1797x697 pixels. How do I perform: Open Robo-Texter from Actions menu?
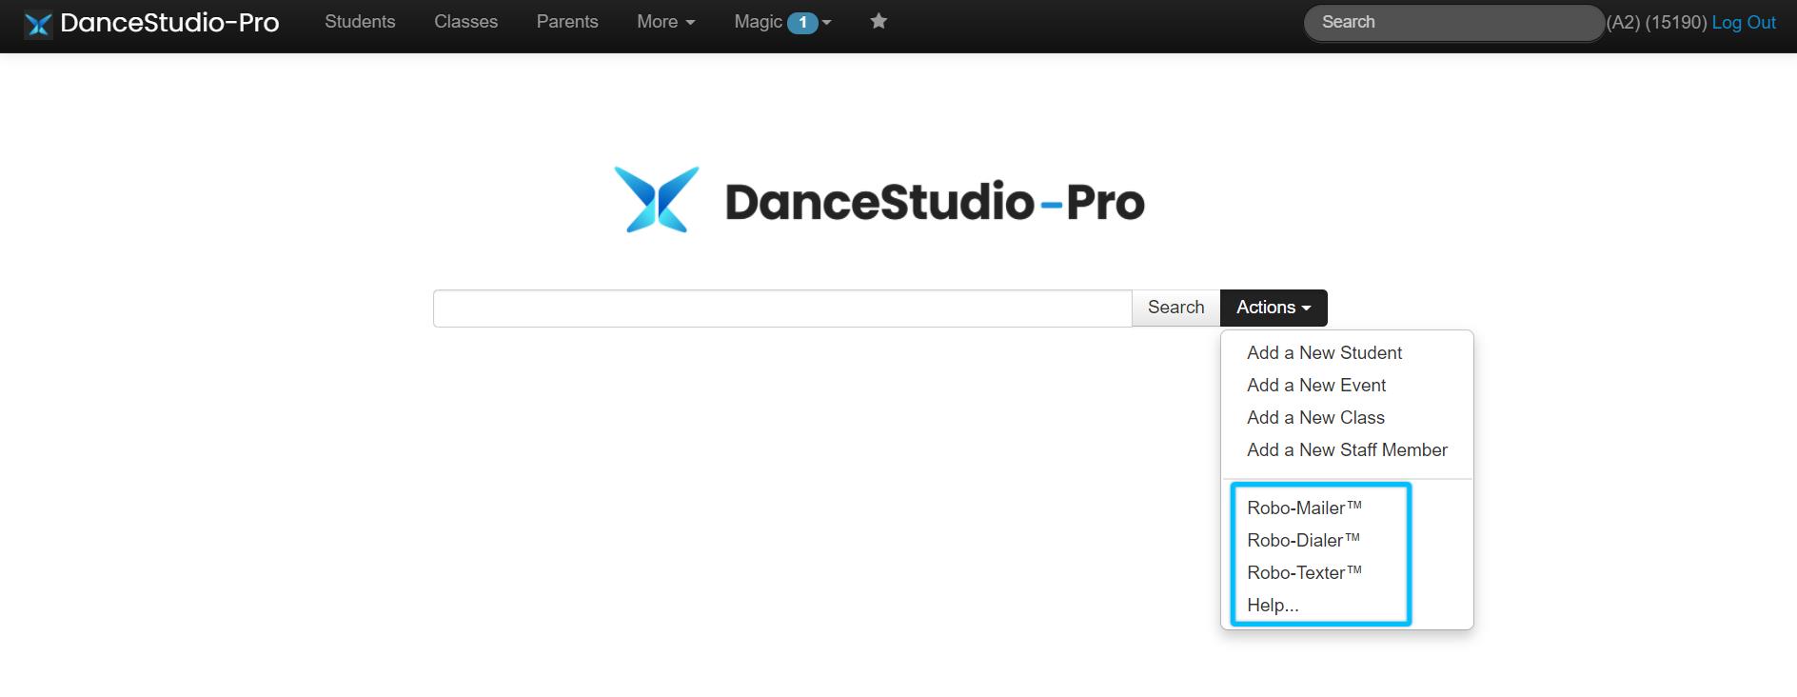click(1304, 573)
